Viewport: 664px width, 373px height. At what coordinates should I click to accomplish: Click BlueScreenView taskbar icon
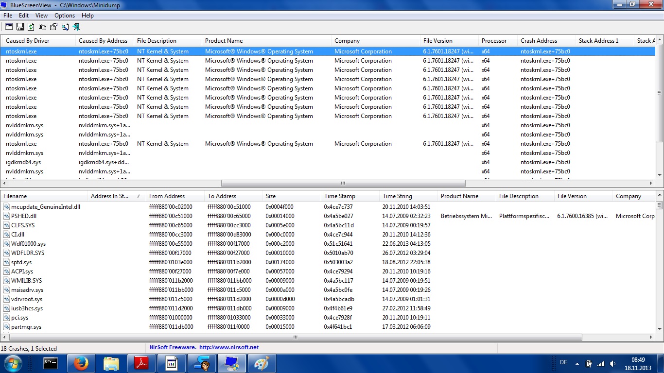231,363
